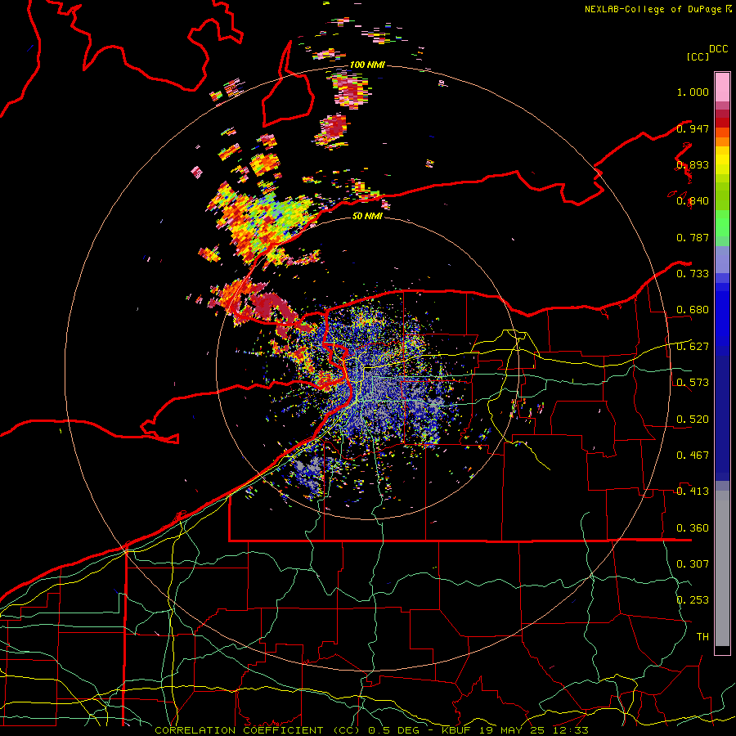Select the 0.467 legend value
Screen dimensions: 736x736
693,456
